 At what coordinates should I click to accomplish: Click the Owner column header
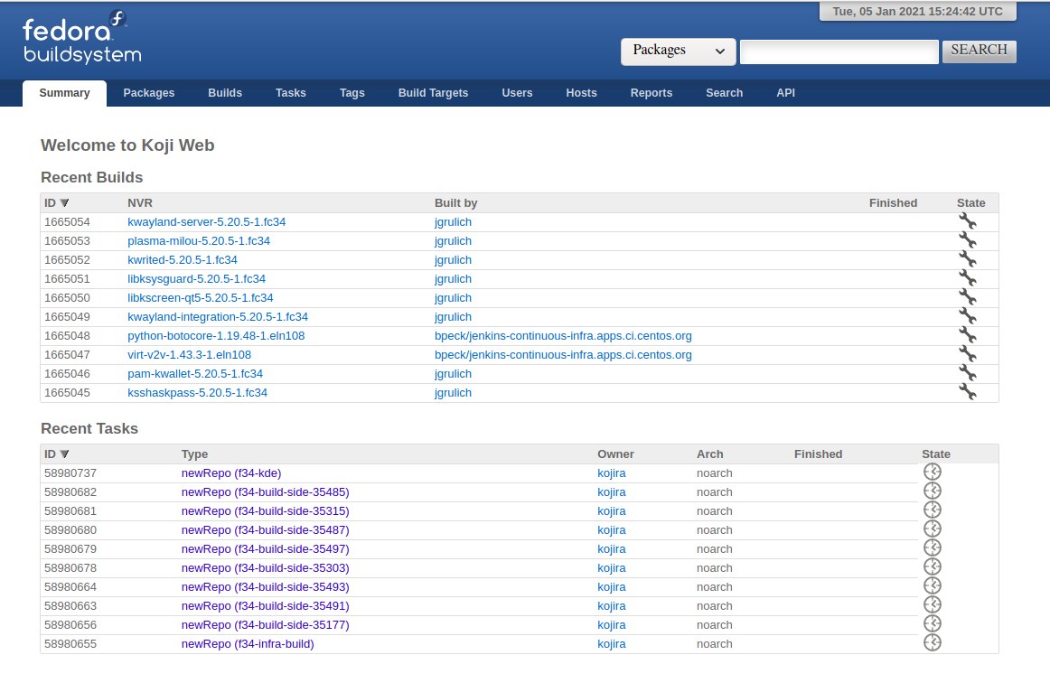coord(615,454)
